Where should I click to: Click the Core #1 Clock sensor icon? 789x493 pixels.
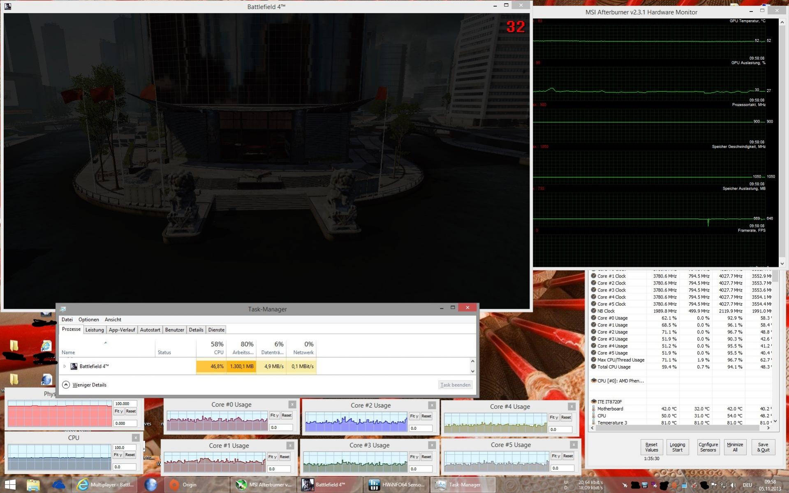[x=593, y=276]
